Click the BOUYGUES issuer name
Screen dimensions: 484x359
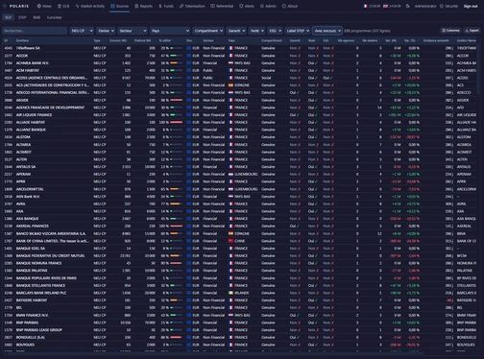click(25, 345)
